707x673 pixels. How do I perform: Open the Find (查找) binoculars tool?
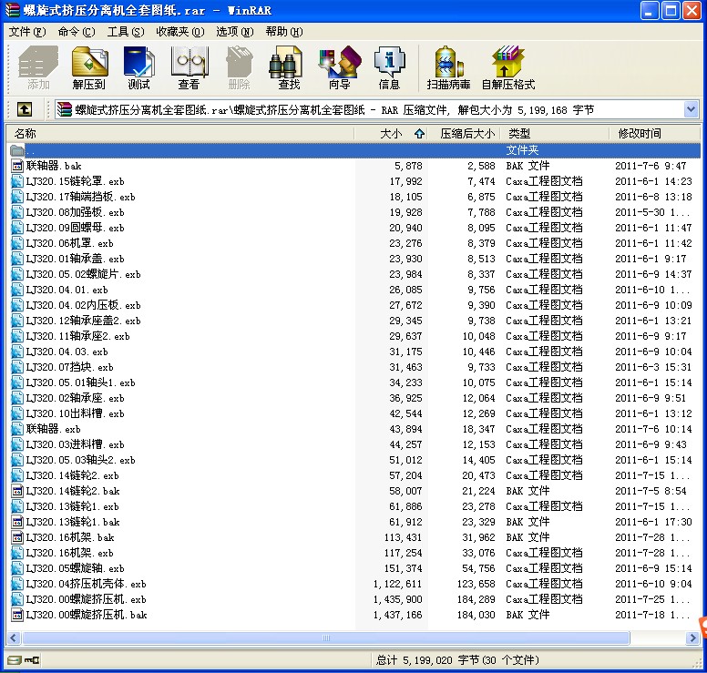[x=289, y=68]
